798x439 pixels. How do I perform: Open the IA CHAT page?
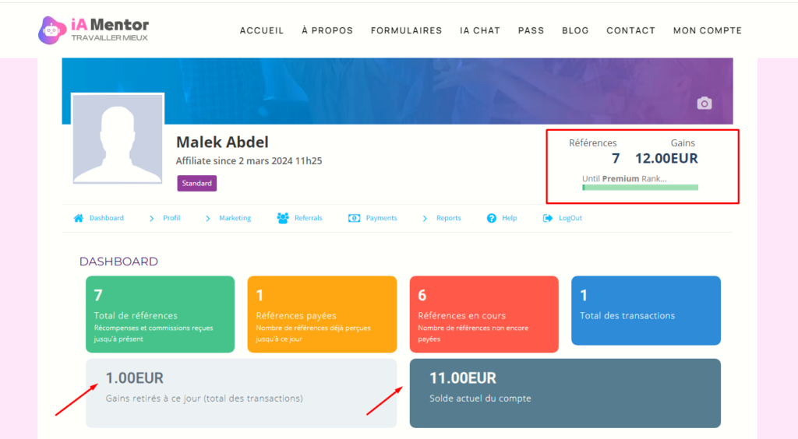click(x=480, y=30)
